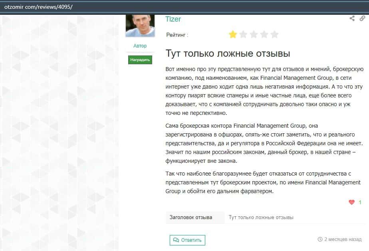Click the Автор label under the avatar
Screen dimensions: 369x251
140,45
